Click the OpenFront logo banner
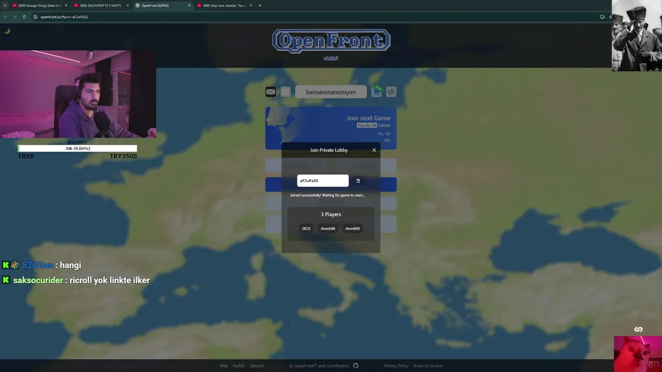Screen dimensions: 662x372 click(x=331, y=41)
